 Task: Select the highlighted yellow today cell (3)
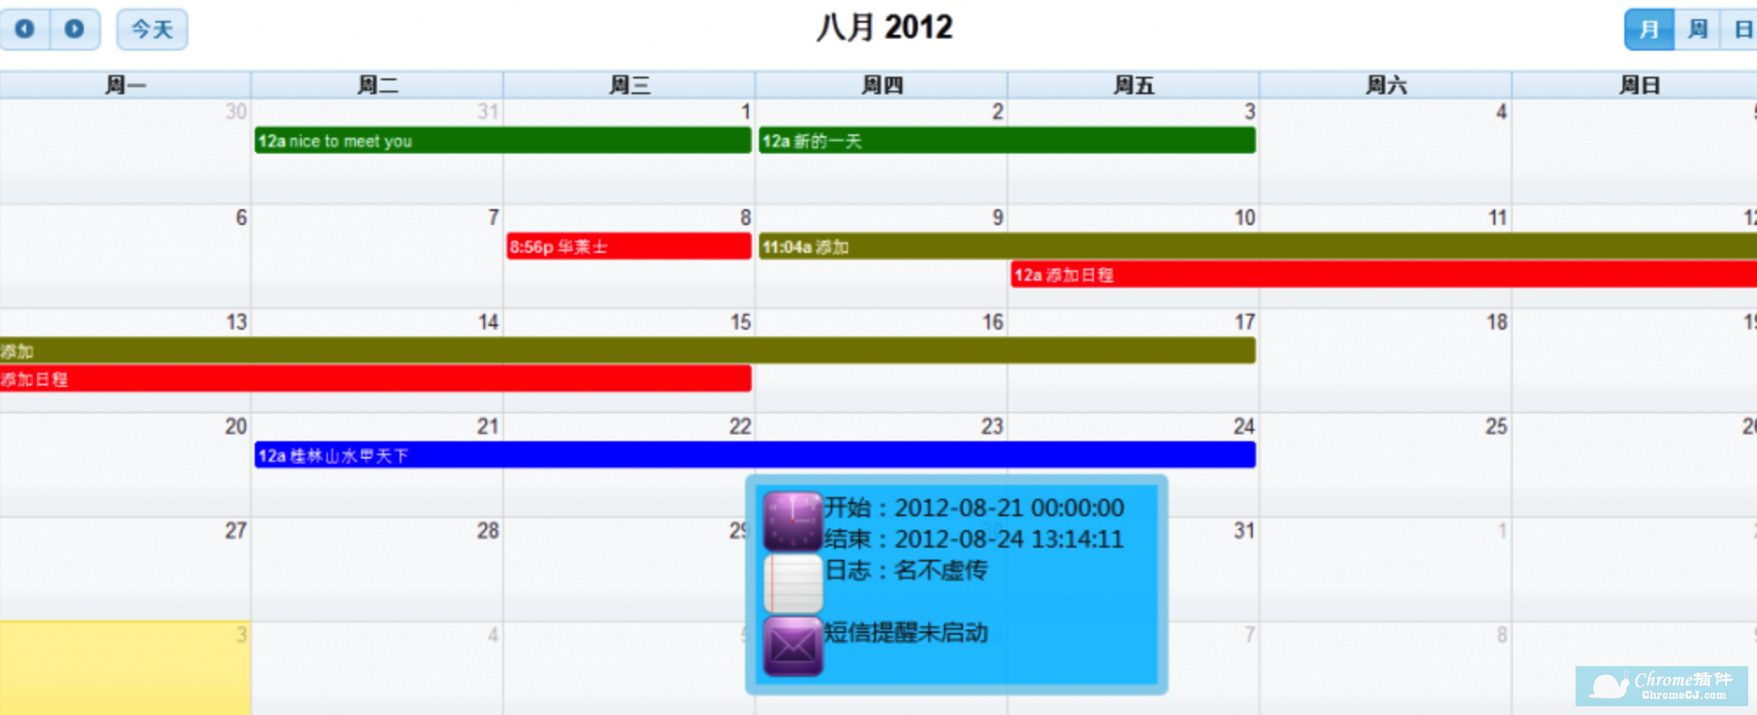point(126,668)
